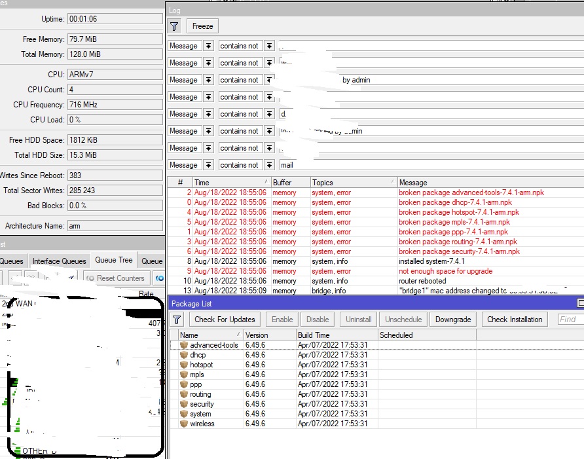Select the Free Memory field 79.7 MiB
This screenshot has height=459, width=584.
coord(115,39)
